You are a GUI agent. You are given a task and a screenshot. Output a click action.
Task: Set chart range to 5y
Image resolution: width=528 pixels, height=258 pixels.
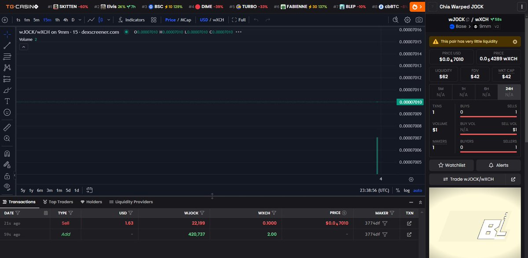tap(23, 190)
